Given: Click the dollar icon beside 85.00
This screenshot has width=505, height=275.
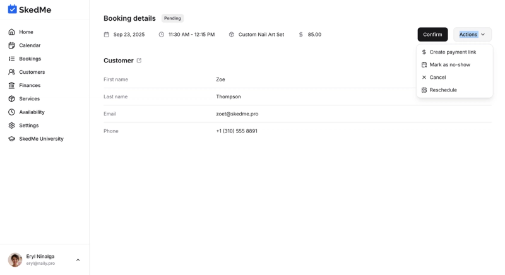Looking at the screenshot, I should pos(301,35).
